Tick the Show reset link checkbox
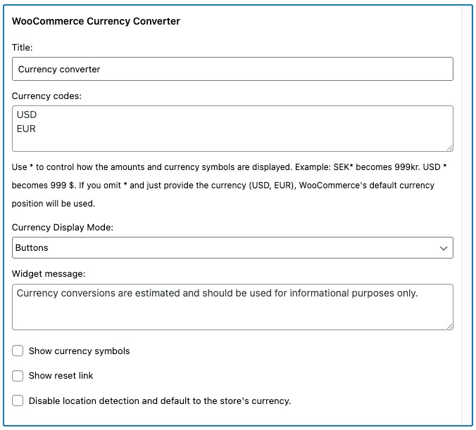 (x=18, y=376)
